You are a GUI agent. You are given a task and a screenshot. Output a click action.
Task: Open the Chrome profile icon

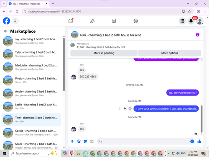click(199, 11)
